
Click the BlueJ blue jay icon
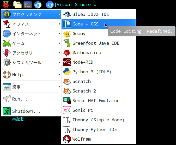(x=67, y=14)
